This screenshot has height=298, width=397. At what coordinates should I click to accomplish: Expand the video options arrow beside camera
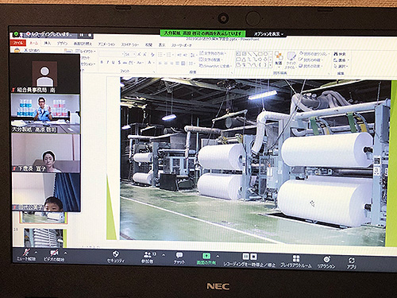(65, 253)
